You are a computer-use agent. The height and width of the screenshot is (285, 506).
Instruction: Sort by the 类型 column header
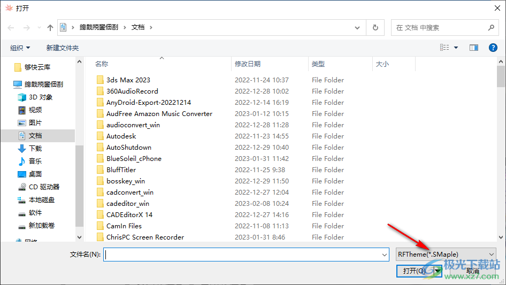coord(318,64)
